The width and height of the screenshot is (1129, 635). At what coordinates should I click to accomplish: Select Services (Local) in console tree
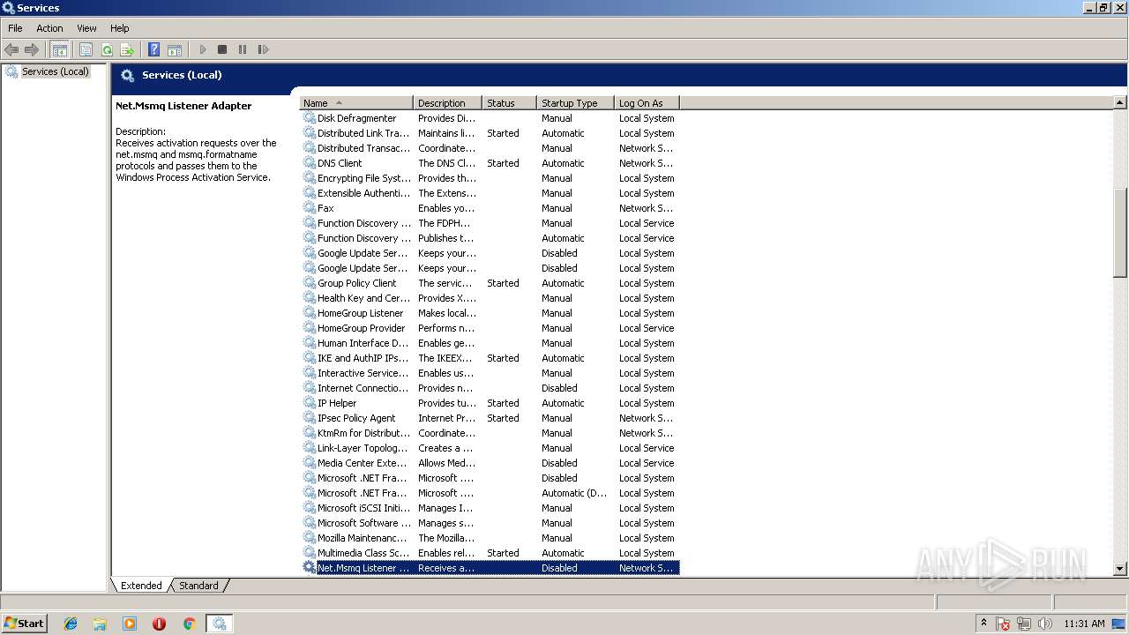click(x=56, y=71)
